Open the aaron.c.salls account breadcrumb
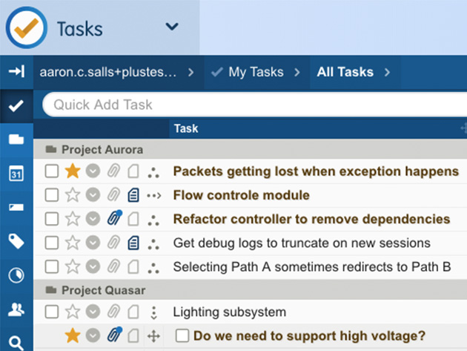467x351 pixels. pos(107,72)
